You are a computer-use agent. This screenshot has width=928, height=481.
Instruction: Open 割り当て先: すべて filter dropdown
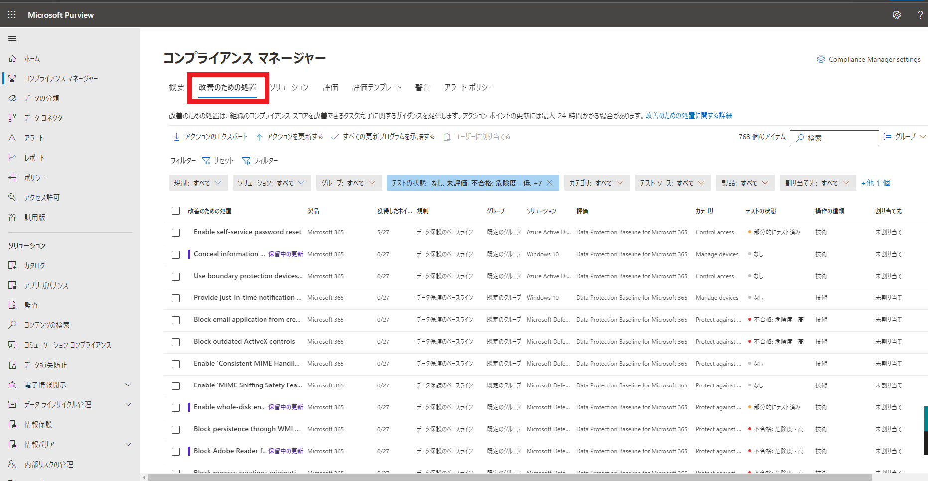click(x=817, y=183)
